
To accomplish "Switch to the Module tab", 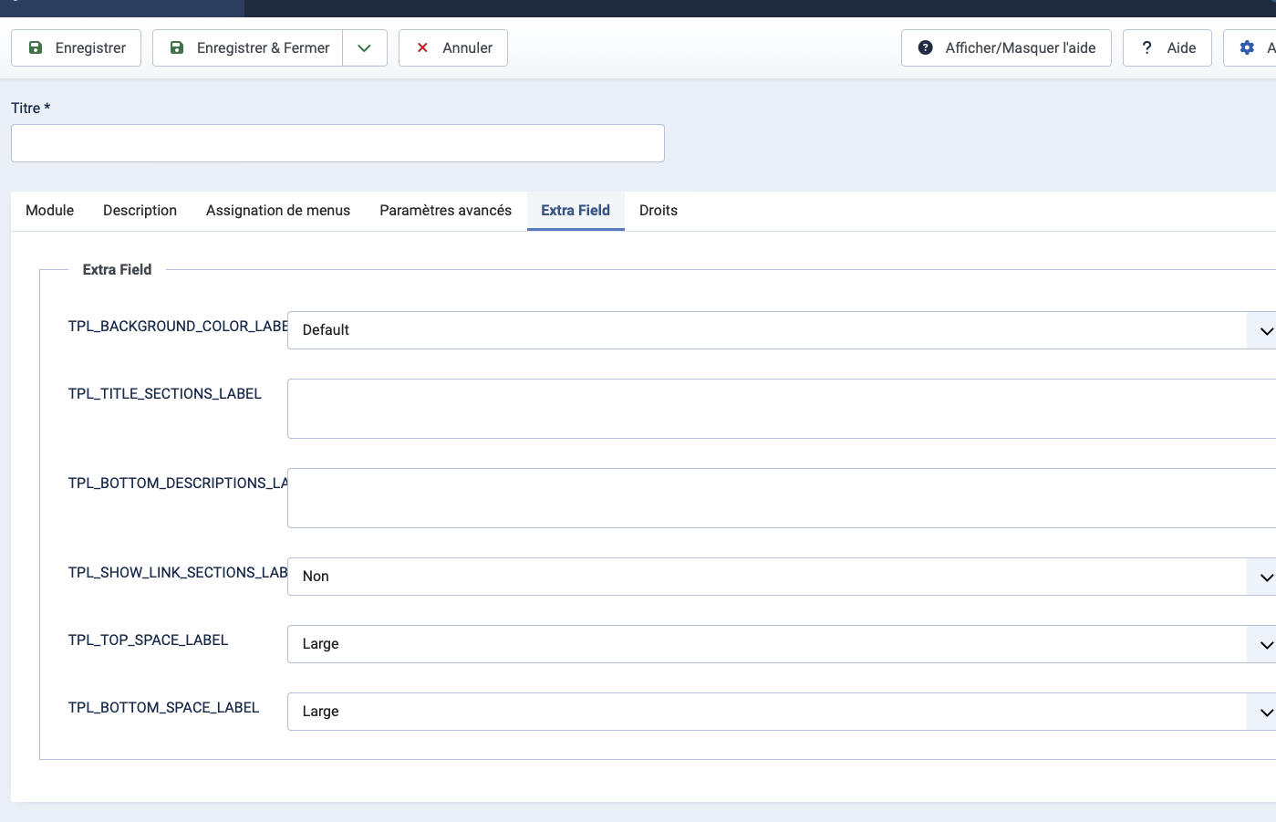I will (49, 211).
